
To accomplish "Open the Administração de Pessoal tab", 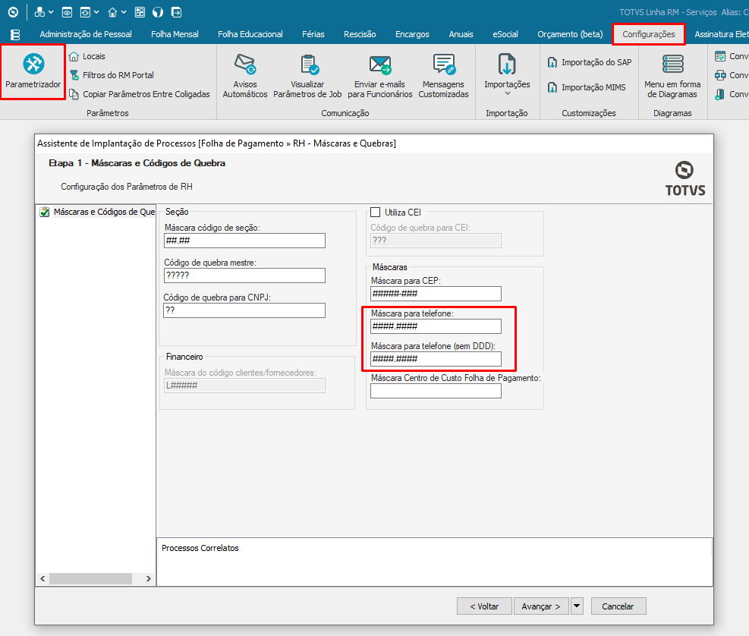I will coord(86,34).
